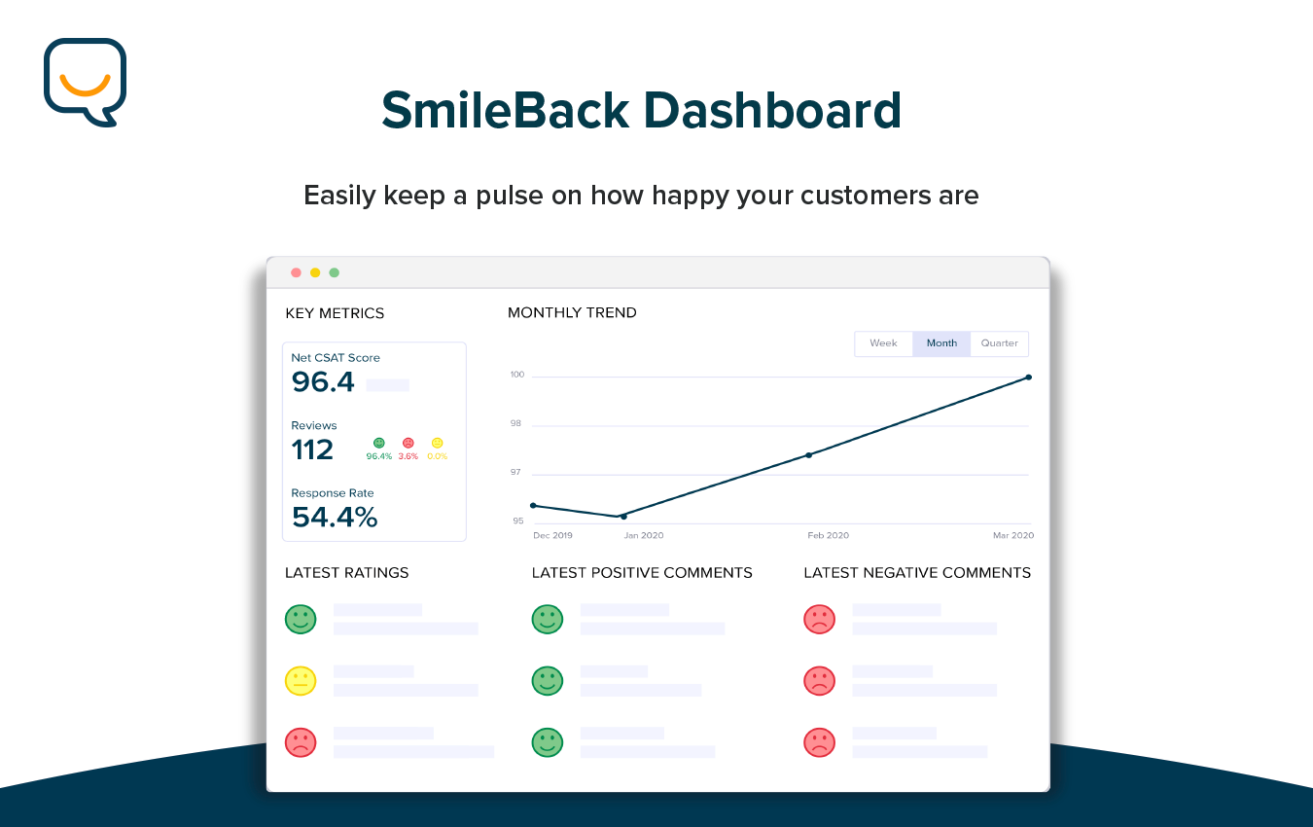This screenshot has height=827, width=1313.
Task: Select the green smiley in the first Latest Ratings row
Action: 301,619
